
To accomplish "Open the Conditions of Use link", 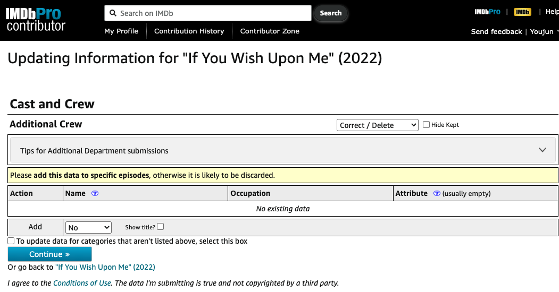I will [82, 283].
